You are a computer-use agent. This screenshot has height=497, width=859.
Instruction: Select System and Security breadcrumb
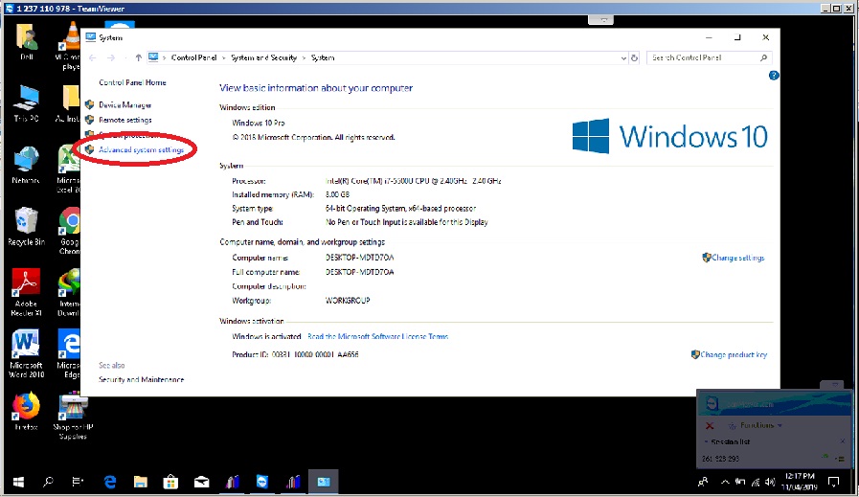click(x=262, y=58)
